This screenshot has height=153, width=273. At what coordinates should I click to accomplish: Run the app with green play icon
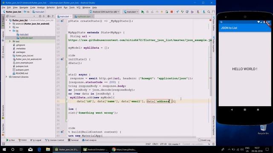pos(142,12)
